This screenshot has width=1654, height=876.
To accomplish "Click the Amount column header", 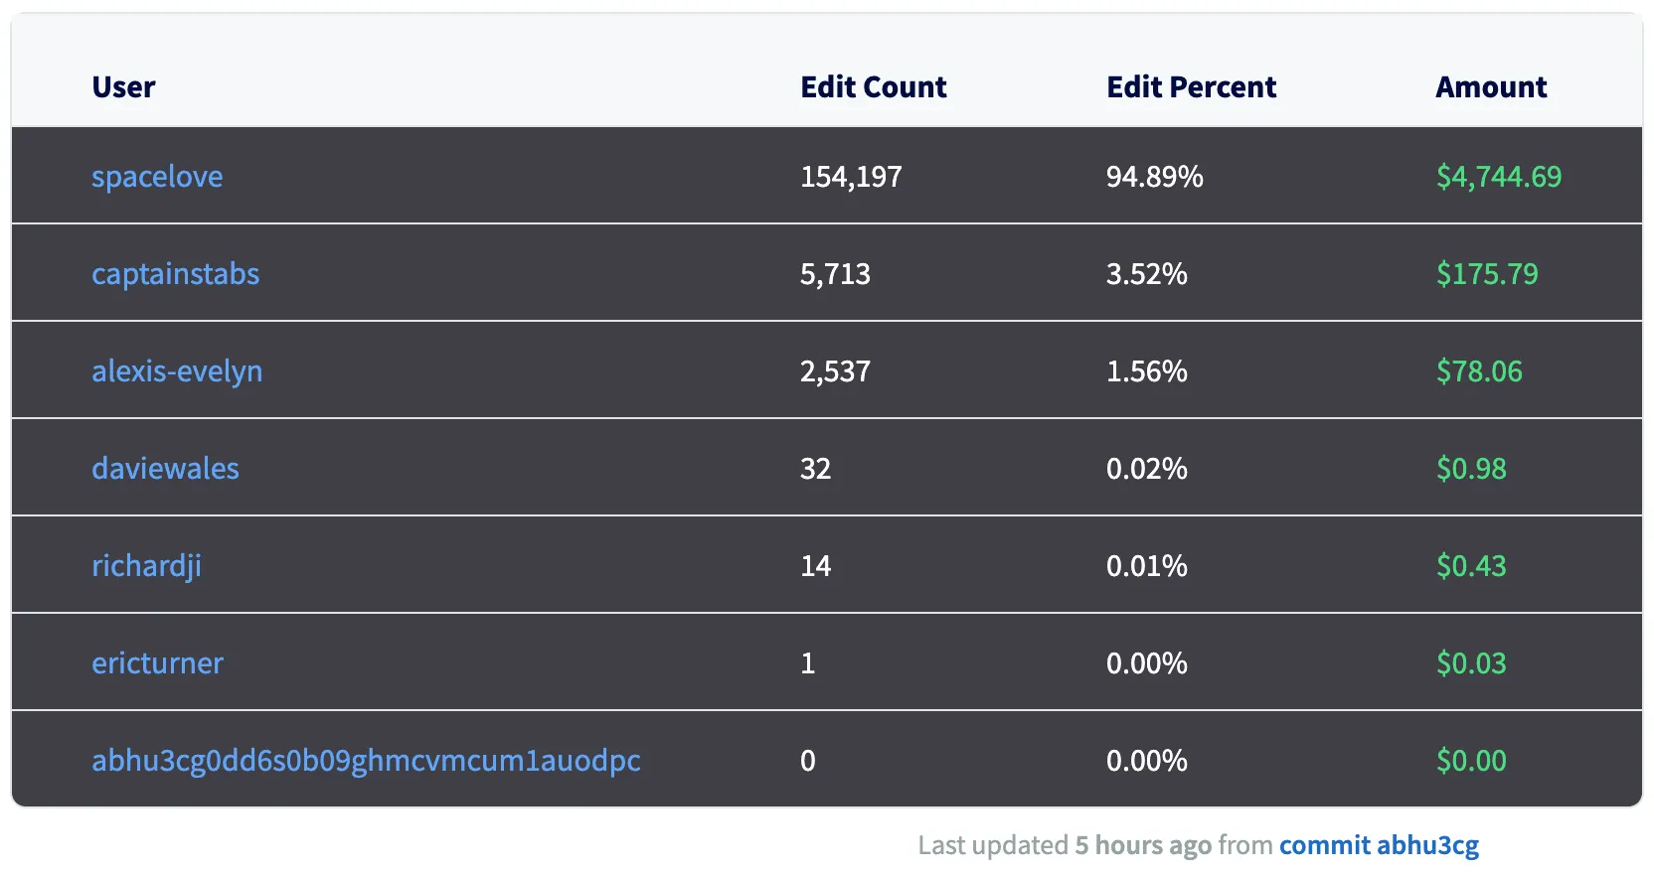I will pos(1491,87).
